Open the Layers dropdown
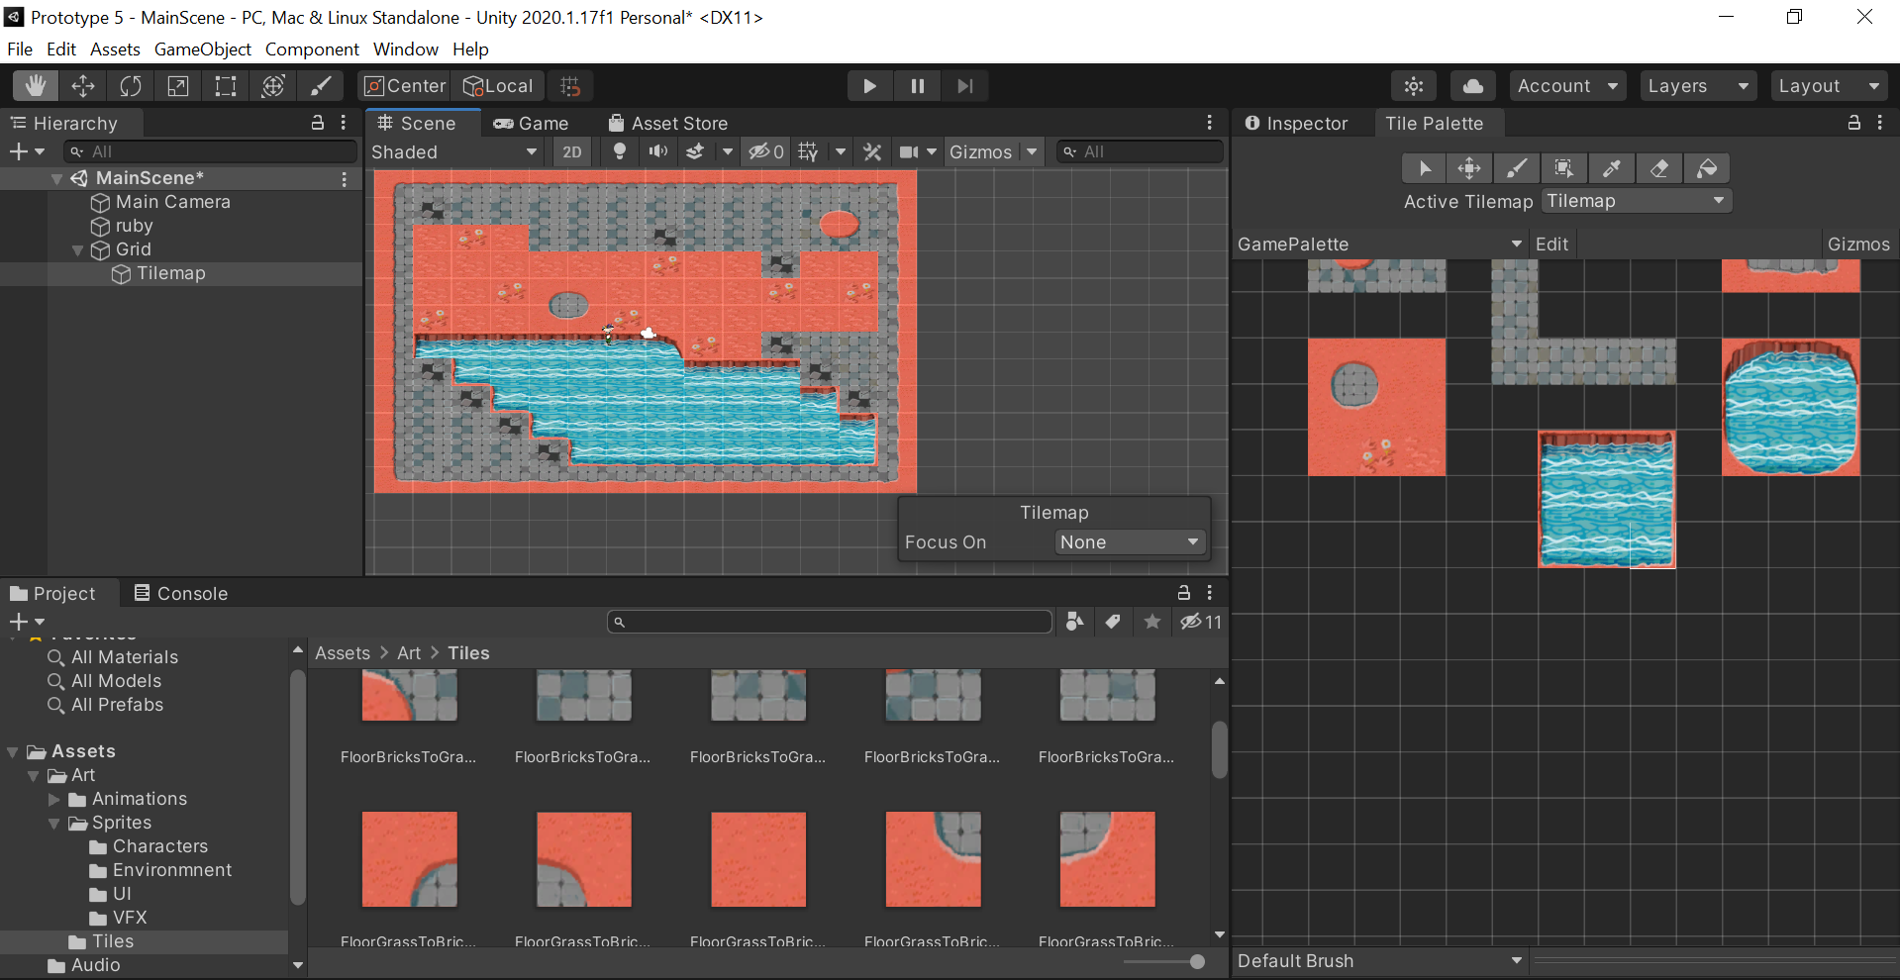Viewport: 1900px width, 980px height. click(1698, 86)
